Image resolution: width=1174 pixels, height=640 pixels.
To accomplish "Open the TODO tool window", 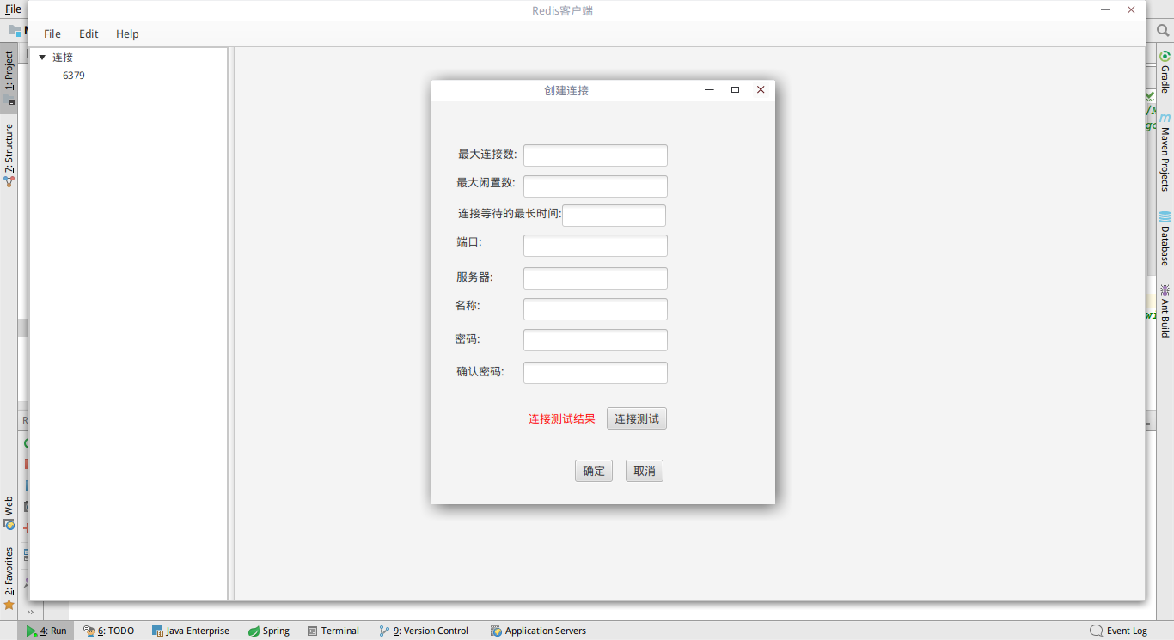I will pos(109,631).
